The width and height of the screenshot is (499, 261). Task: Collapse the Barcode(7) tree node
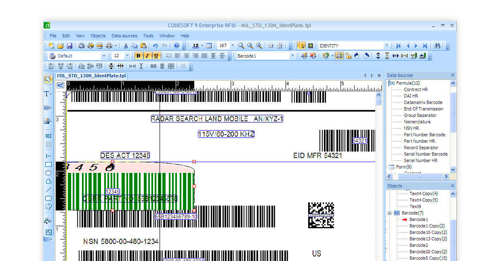coord(390,213)
